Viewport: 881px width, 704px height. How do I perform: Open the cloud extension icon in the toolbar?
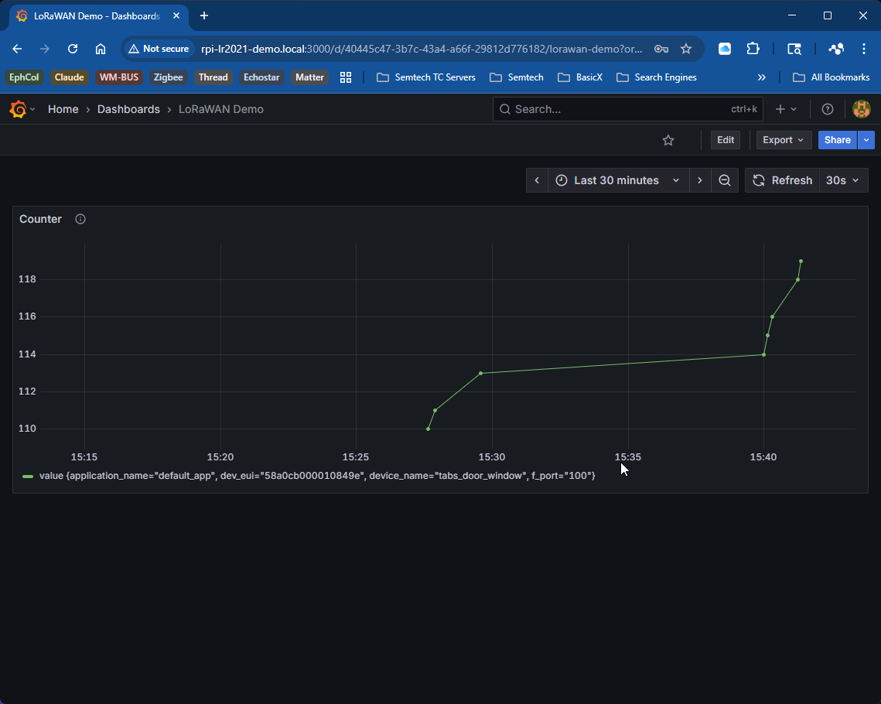(725, 49)
